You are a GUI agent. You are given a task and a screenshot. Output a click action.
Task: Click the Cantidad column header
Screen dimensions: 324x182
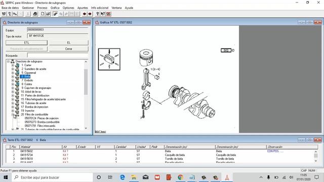click(125, 147)
